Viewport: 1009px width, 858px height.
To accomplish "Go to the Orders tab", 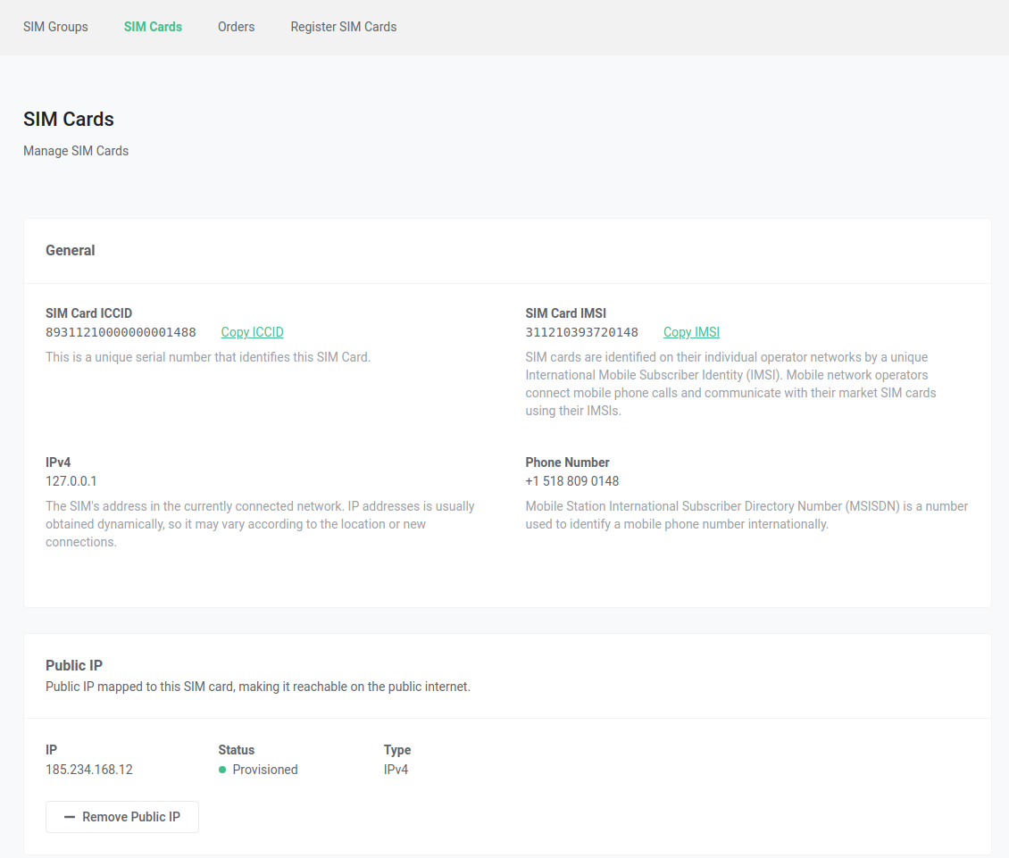I will 236,27.
